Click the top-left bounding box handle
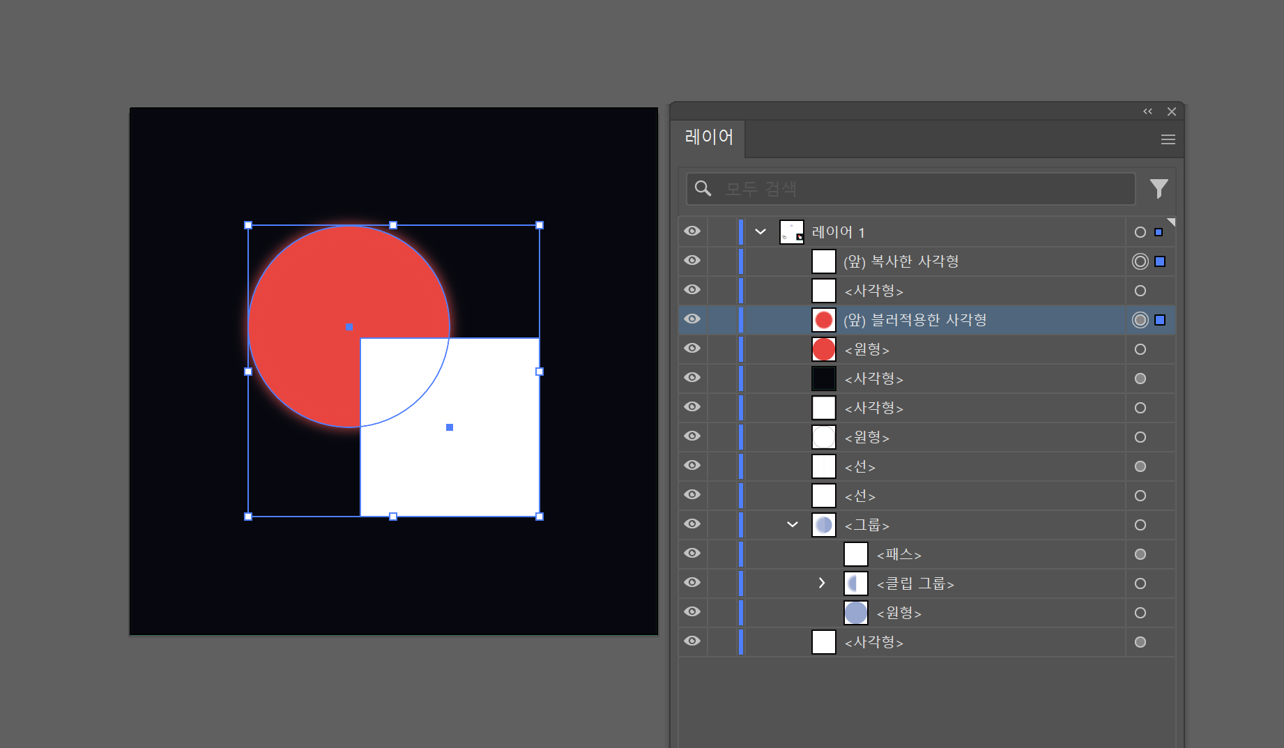Screen dimensions: 1284x748 [x=248, y=225]
